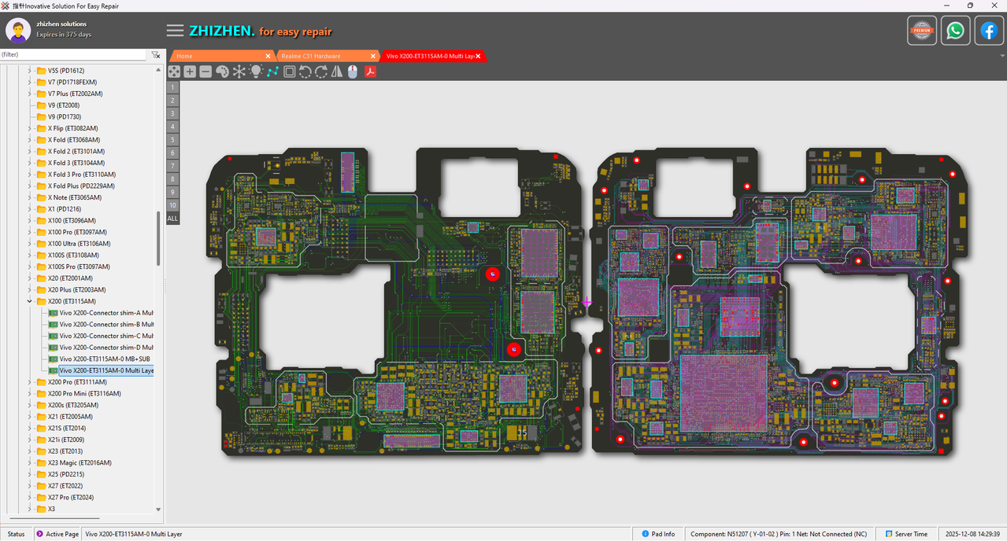Zoom out with the minus tool

[x=205, y=72]
